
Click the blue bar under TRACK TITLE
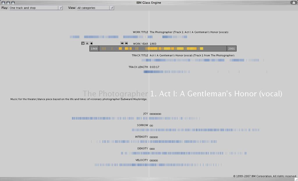point(203,60)
